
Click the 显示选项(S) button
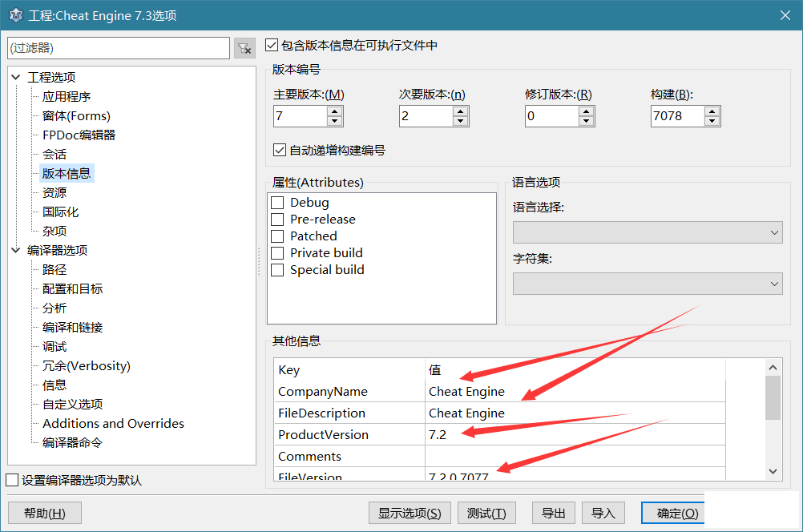coord(410,513)
